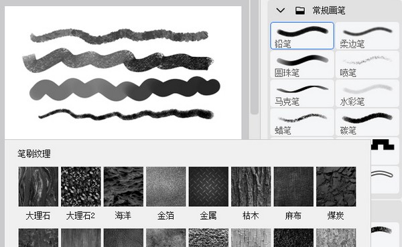Select the 铅笔 pencil brush
Screen dimensions: 402x247
[302, 35]
